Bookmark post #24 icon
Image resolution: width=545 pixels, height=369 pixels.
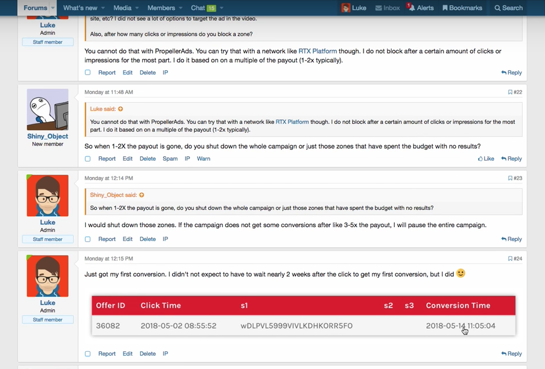tap(510, 258)
